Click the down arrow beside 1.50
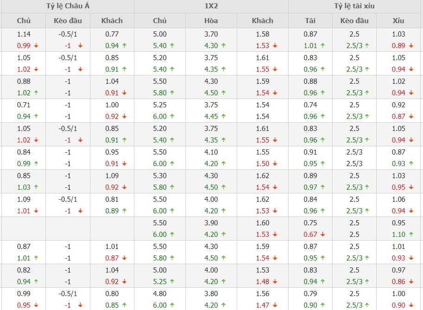 (275, 164)
